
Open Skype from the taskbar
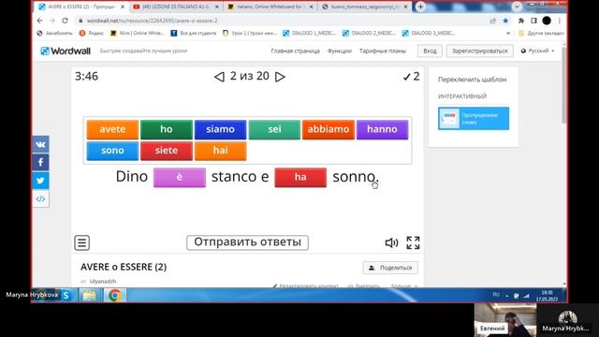(66, 296)
